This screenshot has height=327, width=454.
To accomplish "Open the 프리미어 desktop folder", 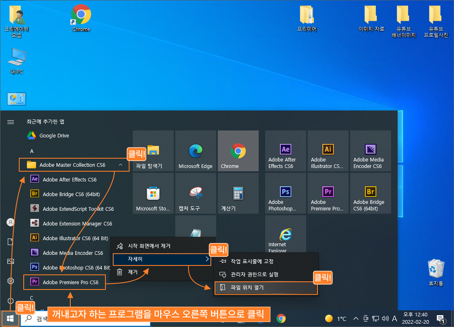I will 306,18.
